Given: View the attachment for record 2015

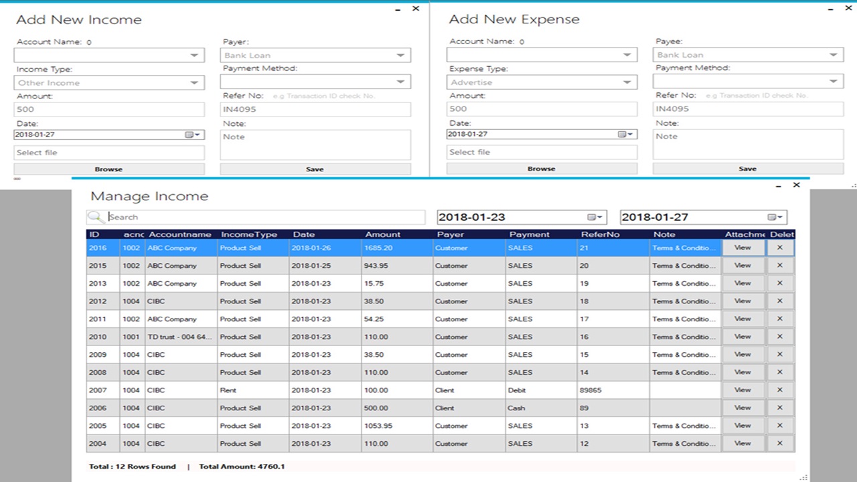Looking at the screenshot, I should tap(743, 265).
